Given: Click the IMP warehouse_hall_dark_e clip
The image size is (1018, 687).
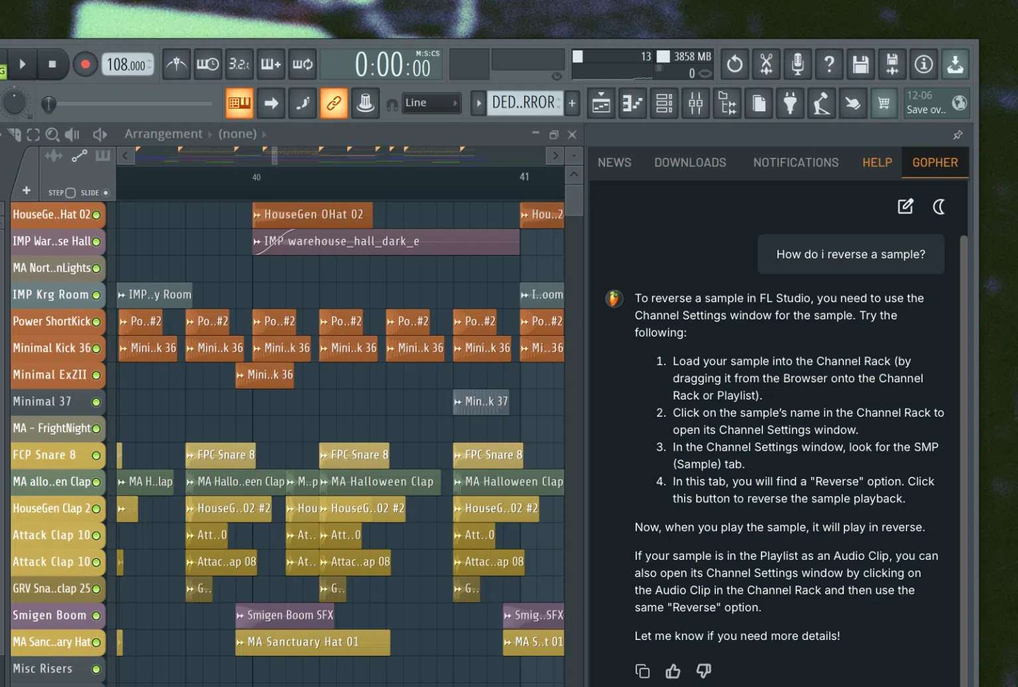Looking at the screenshot, I should [x=384, y=242].
